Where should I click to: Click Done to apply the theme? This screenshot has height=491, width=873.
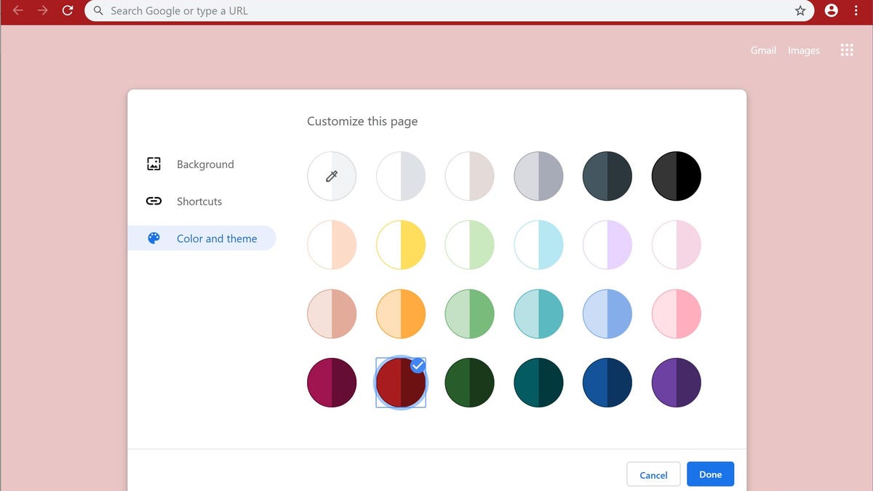(x=710, y=474)
